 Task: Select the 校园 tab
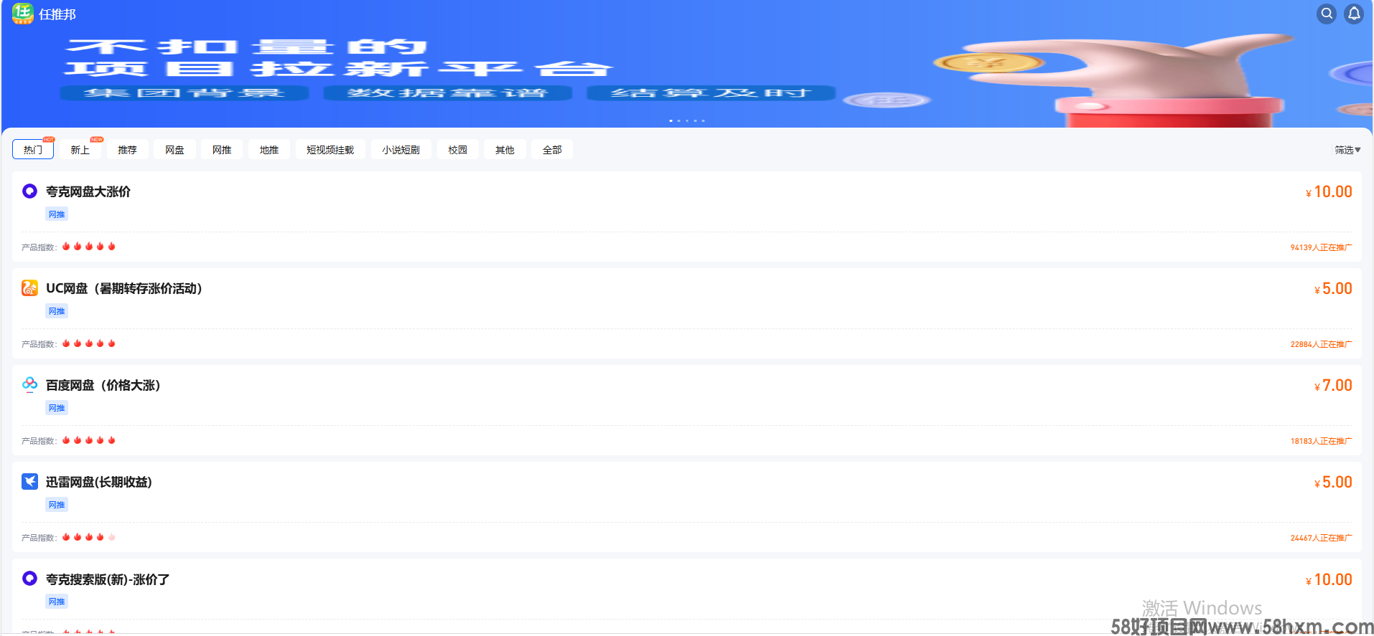pyautogui.click(x=457, y=150)
